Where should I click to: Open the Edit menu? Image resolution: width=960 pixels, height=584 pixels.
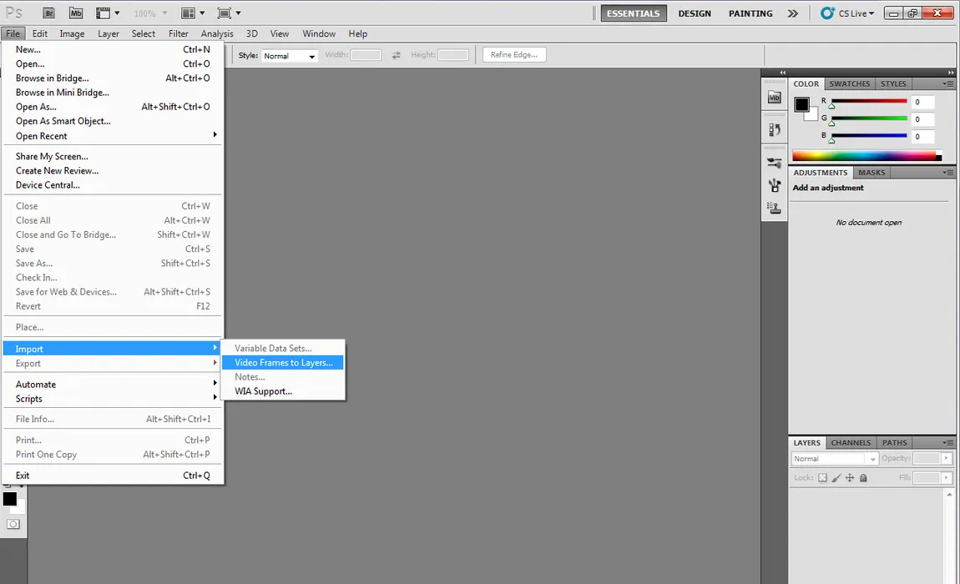[40, 33]
